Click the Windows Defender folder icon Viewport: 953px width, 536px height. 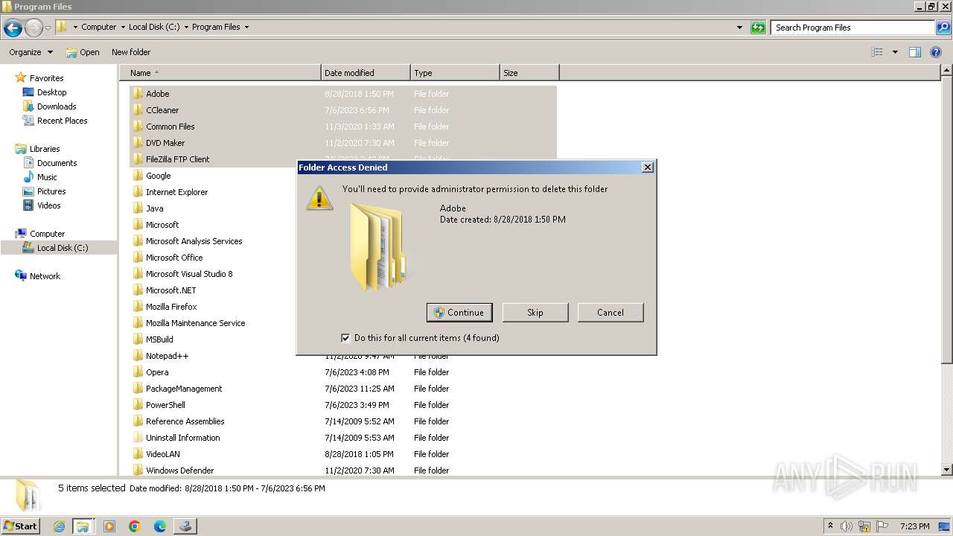[138, 470]
